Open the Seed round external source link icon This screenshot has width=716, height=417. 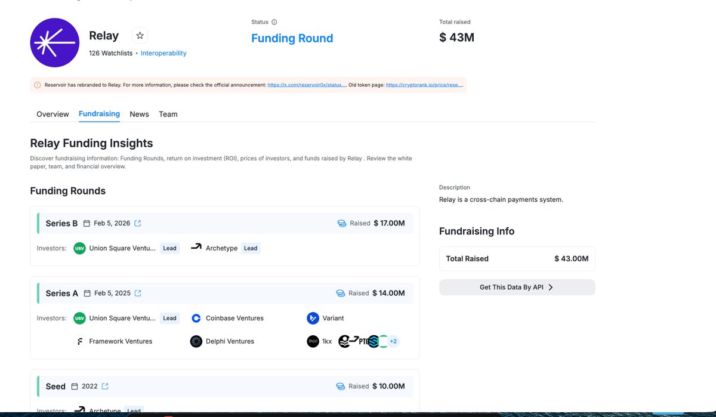105,387
